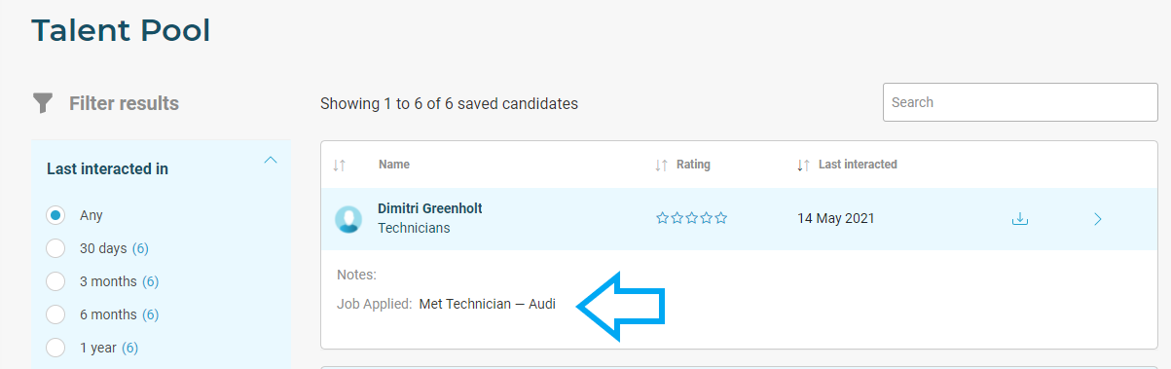Screen dimensions: 1171x369
Task: Select the 6 months radio option
Action: tap(56, 314)
